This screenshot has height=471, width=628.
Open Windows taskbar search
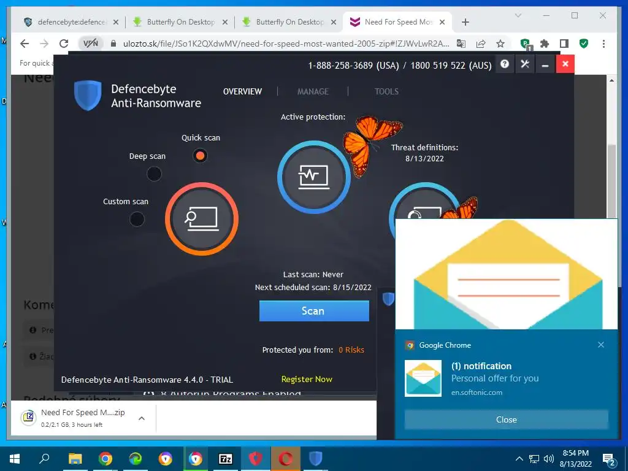44,459
